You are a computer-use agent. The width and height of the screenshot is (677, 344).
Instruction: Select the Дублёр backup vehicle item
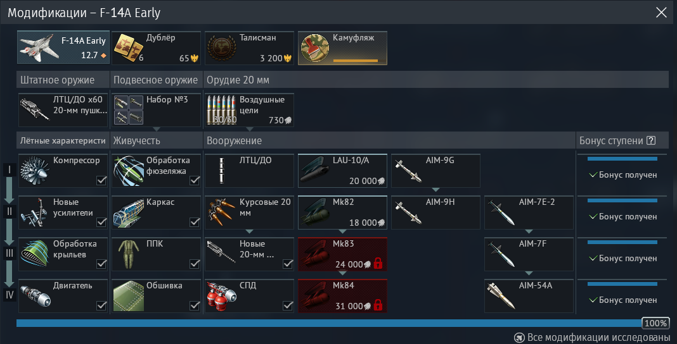coord(156,48)
